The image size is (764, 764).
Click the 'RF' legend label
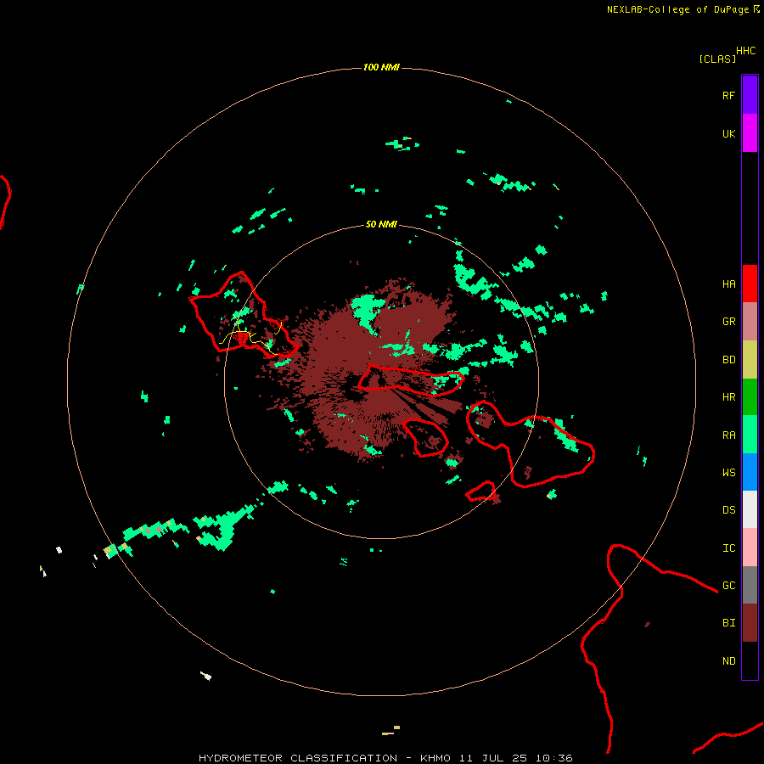coord(728,95)
